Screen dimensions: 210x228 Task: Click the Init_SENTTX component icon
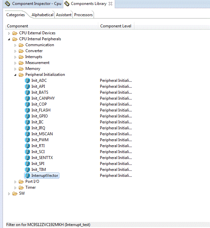pos(27,158)
